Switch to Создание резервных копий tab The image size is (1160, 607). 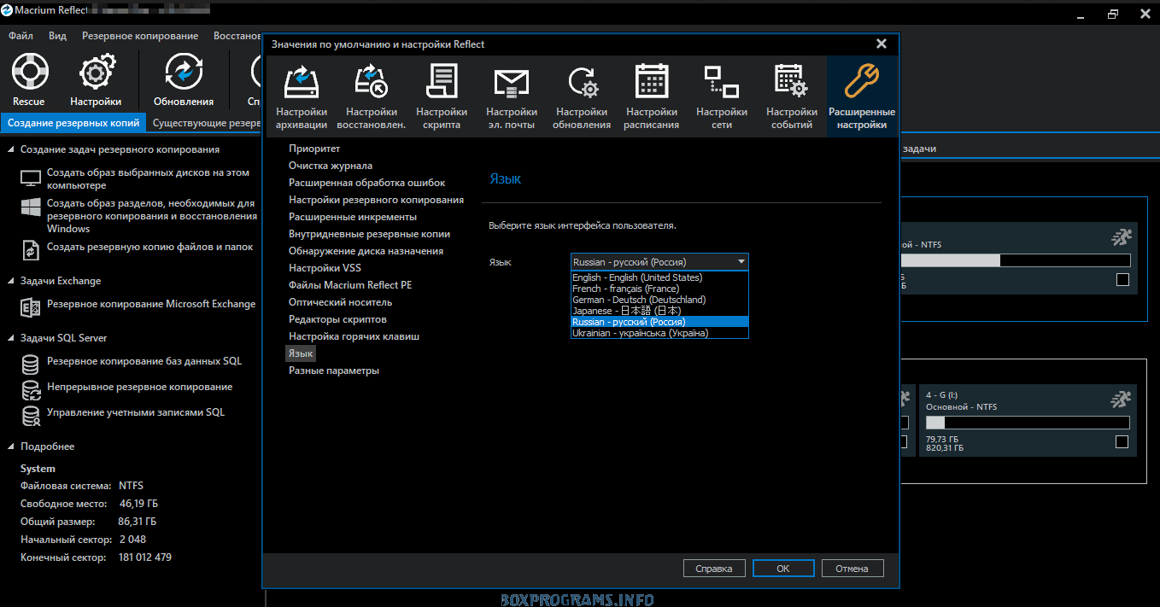tap(73, 123)
